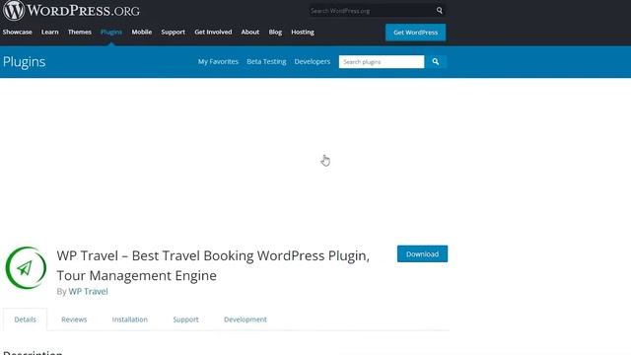Screen dimensions: 631x355
Task: Go to the Plugins menu item
Action: [111, 32]
